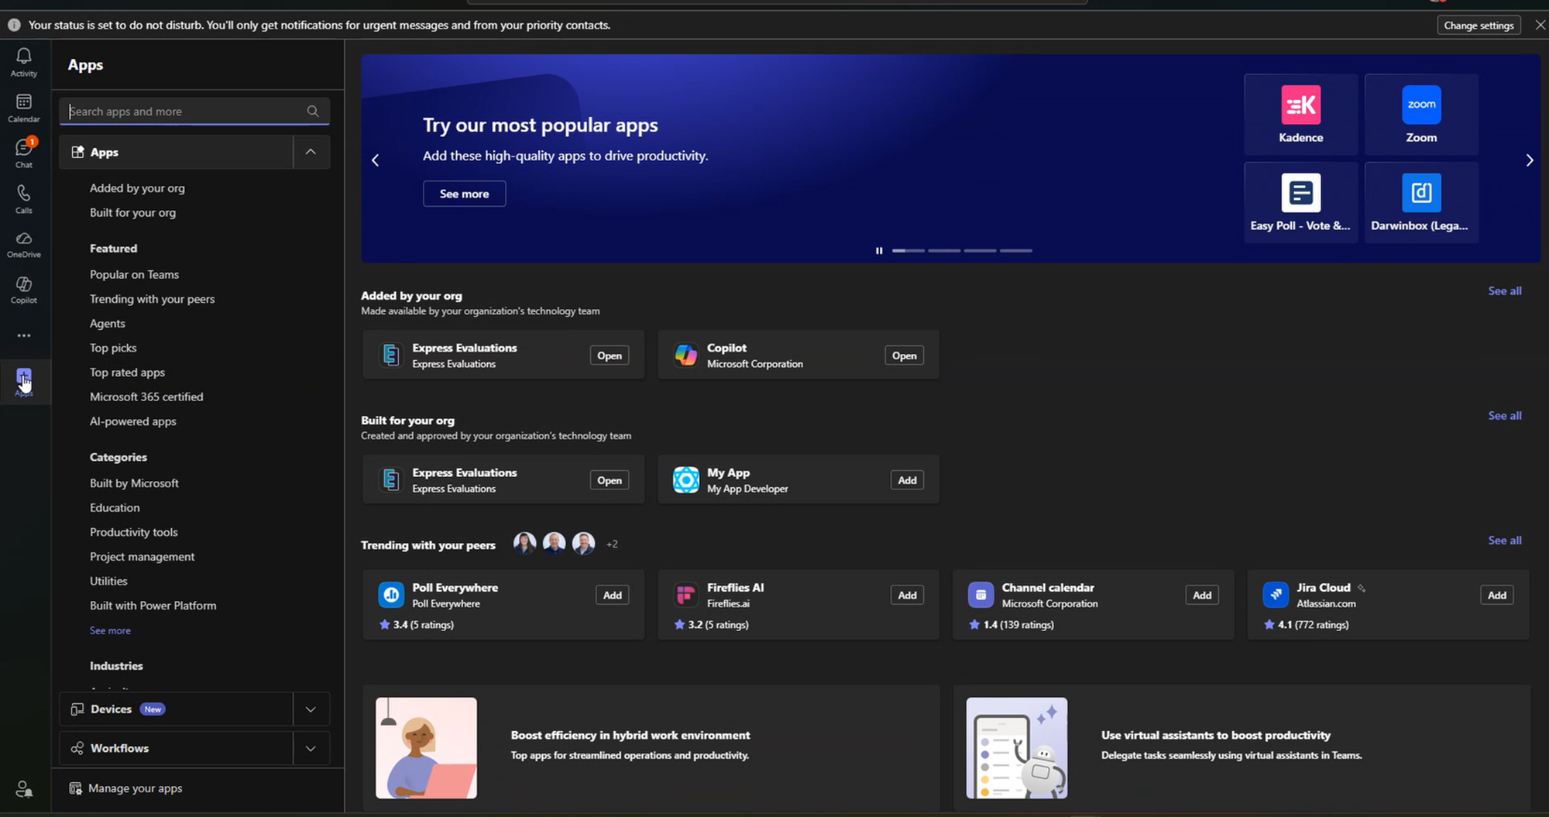
Task: Open the OneDrive cloud icon
Action: 24,244
